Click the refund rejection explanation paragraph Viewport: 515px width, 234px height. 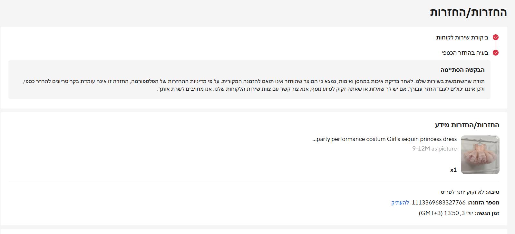pyautogui.click(x=253, y=85)
